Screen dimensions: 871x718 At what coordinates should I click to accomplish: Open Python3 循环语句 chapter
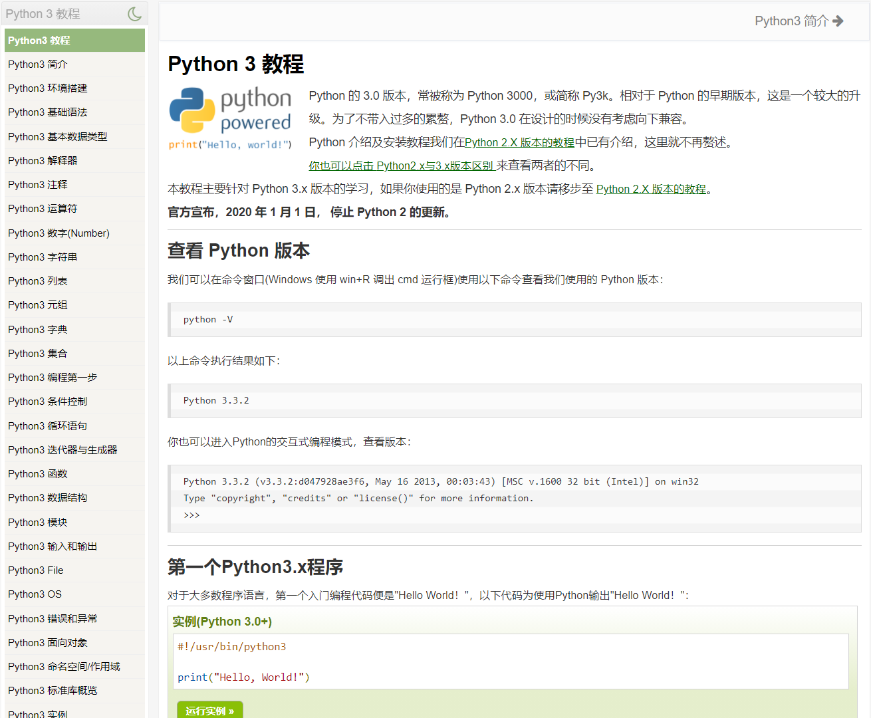pos(74,426)
